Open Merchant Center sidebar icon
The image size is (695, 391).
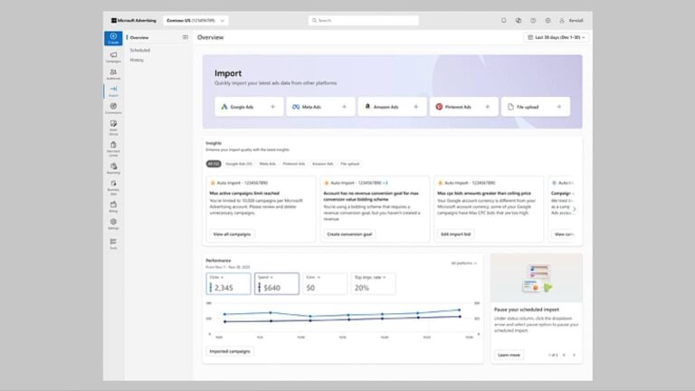[x=113, y=148]
